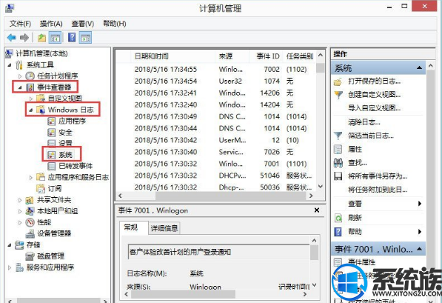The image size is (442, 303).
Task: Open 查看 submenu in actions pane
Action: pyautogui.click(x=379, y=204)
